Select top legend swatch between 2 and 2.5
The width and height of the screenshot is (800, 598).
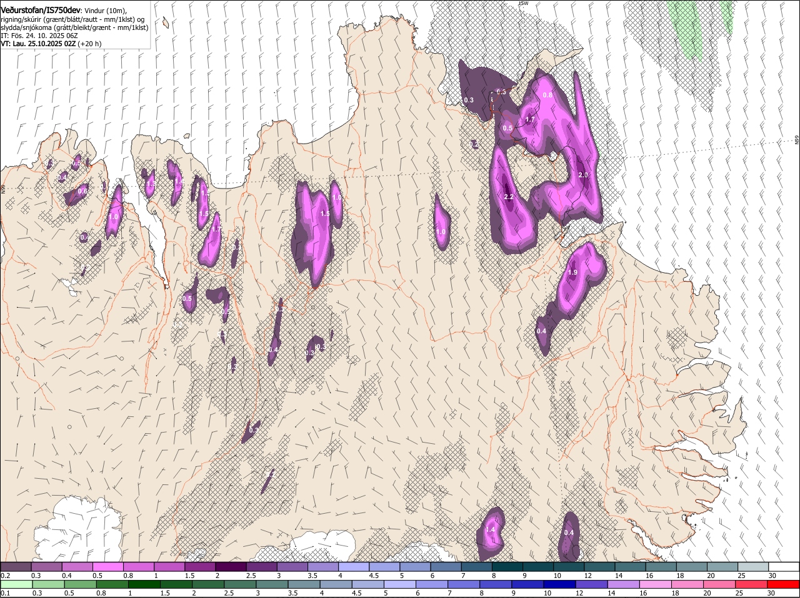pyautogui.click(x=231, y=566)
